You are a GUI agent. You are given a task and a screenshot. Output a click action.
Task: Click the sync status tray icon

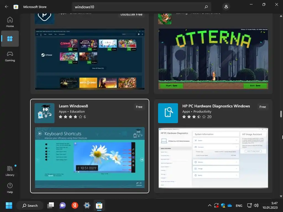[x=216, y=205]
